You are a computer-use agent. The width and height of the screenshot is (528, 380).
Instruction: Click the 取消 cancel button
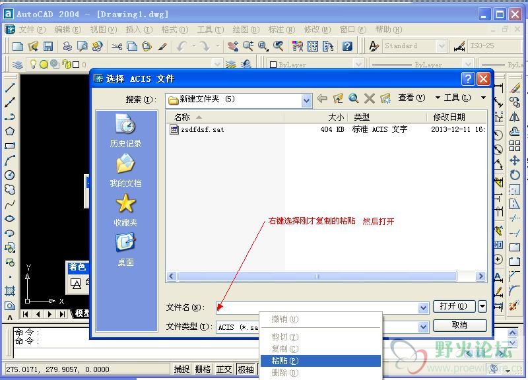pos(459,325)
